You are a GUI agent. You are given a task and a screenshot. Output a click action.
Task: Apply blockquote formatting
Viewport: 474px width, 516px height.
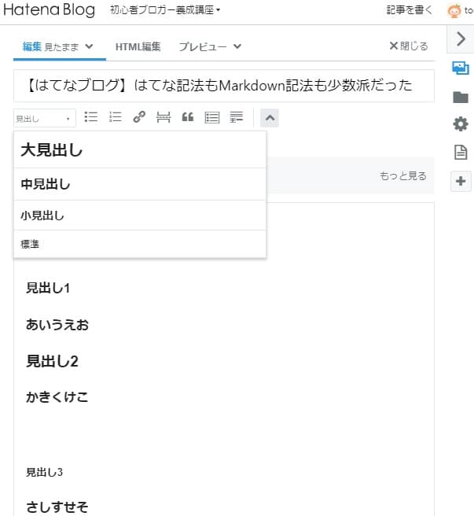coord(188,117)
